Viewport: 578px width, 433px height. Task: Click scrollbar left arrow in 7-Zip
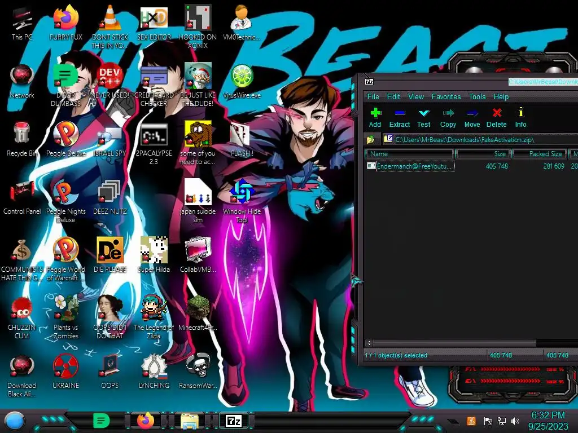369,343
